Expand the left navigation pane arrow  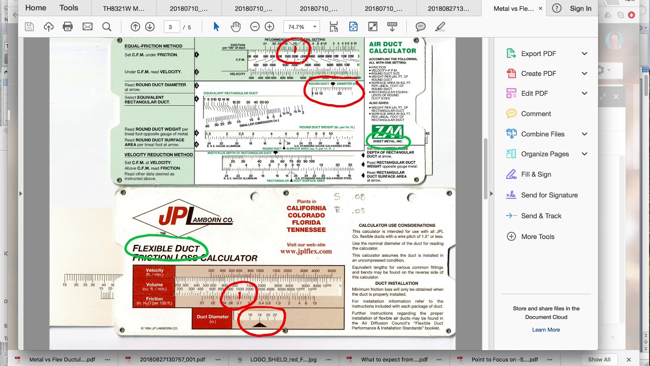(21, 194)
